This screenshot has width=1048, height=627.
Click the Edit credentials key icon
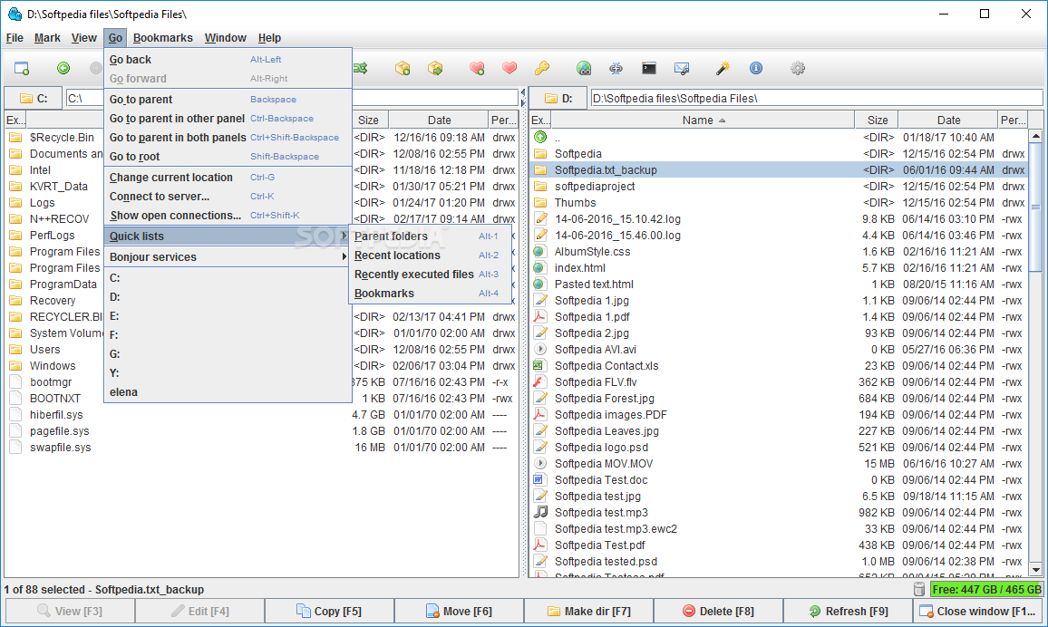pos(542,68)
